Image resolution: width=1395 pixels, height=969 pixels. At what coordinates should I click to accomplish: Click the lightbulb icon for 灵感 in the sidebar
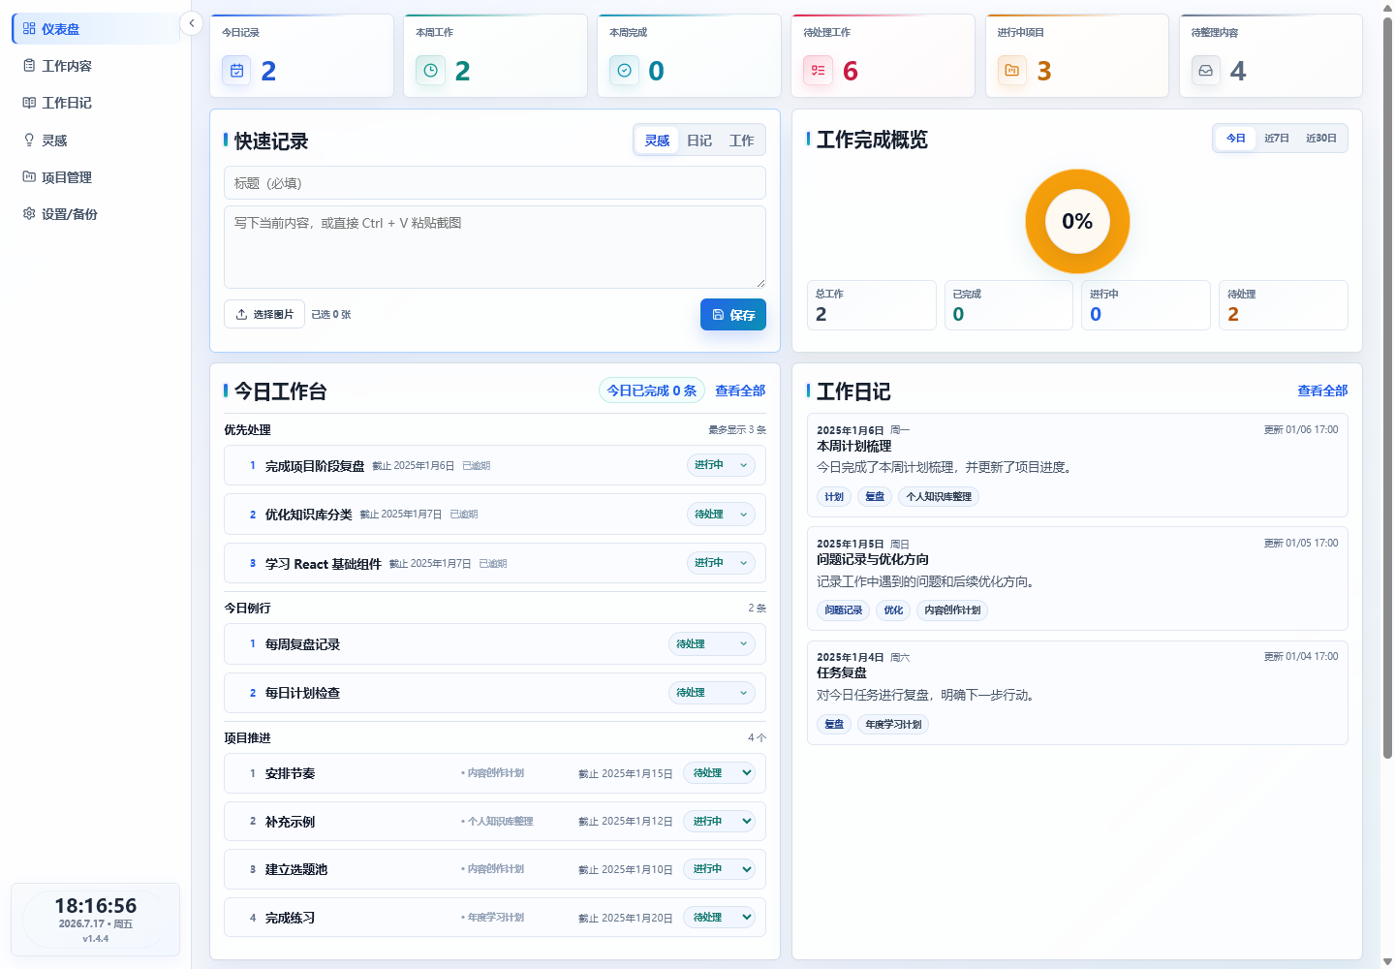point(29,141)
